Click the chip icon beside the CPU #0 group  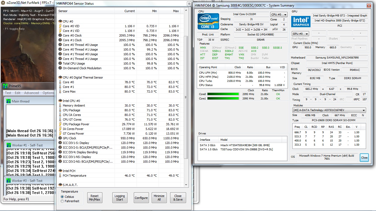60,21
